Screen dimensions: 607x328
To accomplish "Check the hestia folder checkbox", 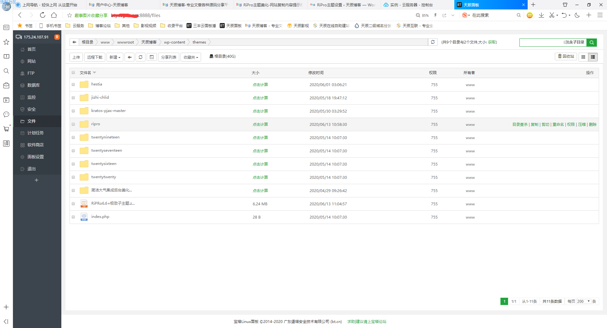I will (x=73, y=85).
